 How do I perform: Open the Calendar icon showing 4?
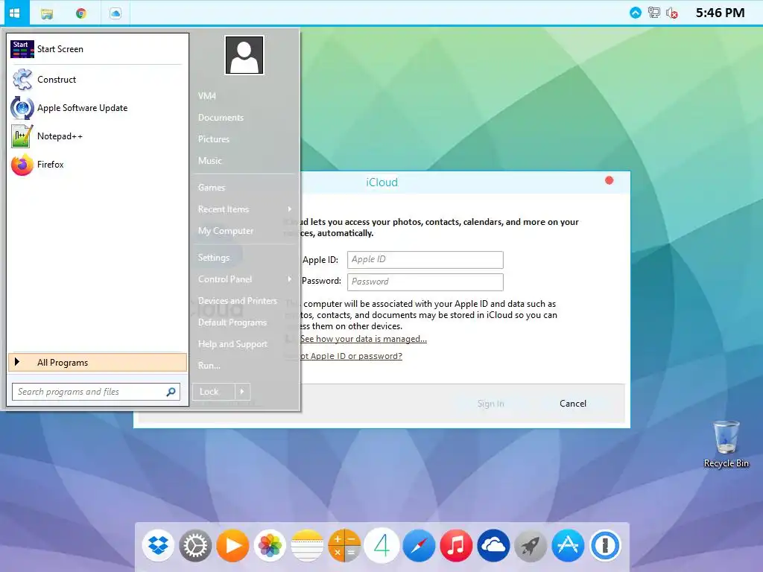click(x=381, y=545)
